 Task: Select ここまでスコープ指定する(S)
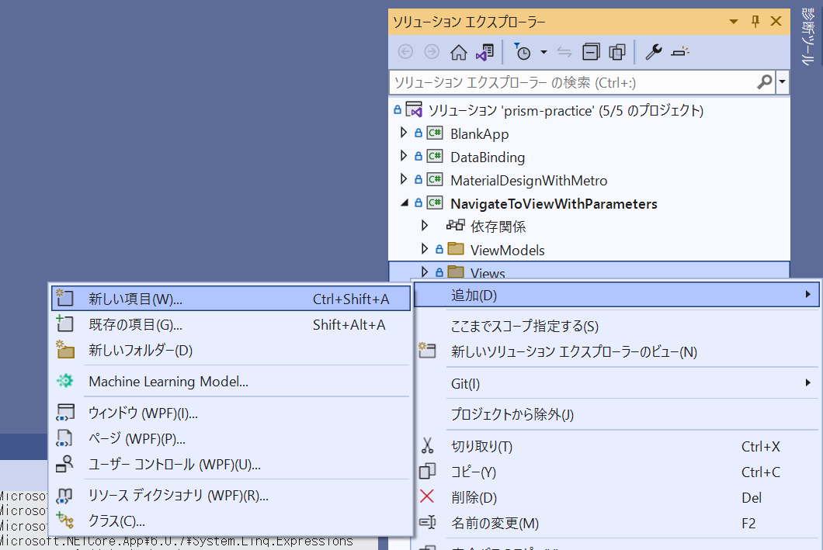tap(617, 326)
